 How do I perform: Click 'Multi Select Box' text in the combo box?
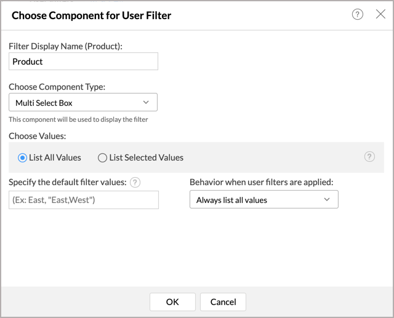point(44,103)
